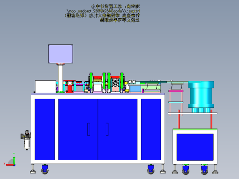Select the air filter regulator on the left side
239x179 pixels.
(26, 140)
